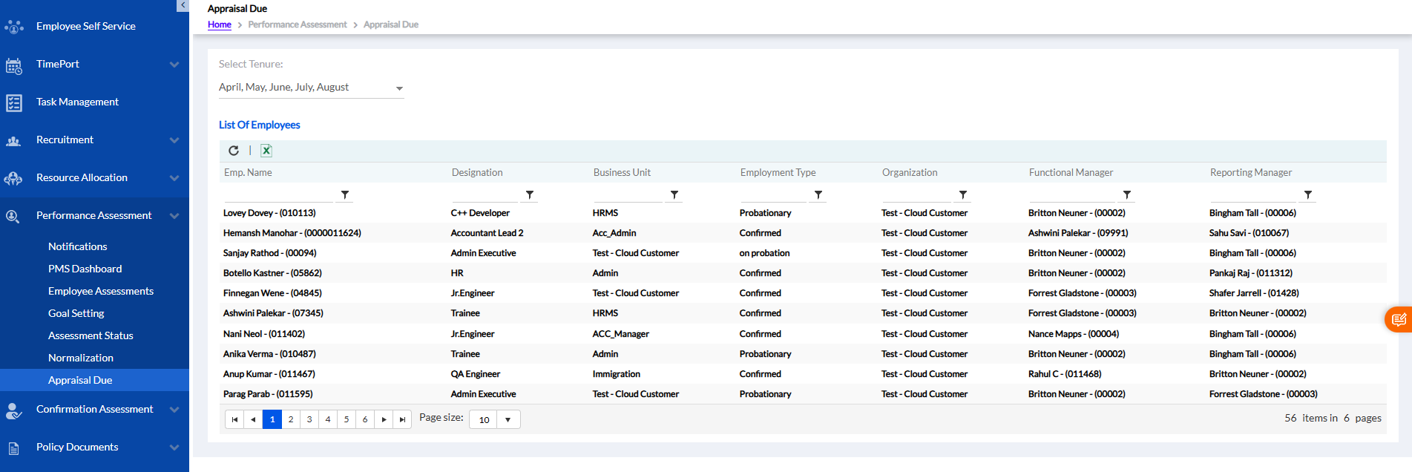Expand the TimePort menu

coord(174,65)
